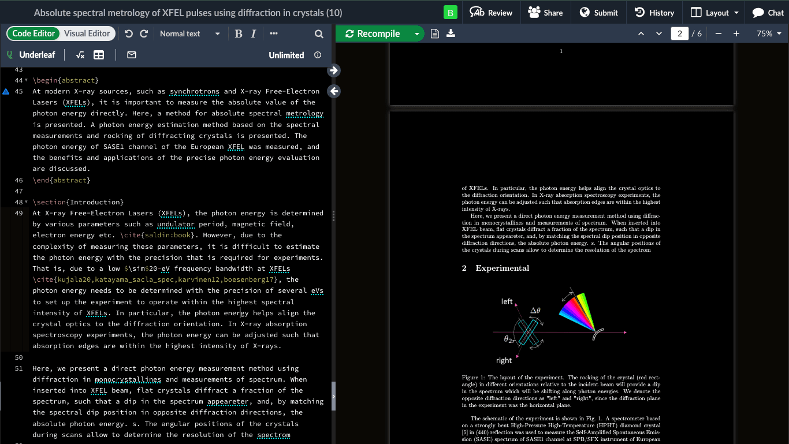Go to next PDF page
Screen dimensions: 789x444
point(659,33)
